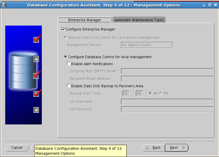Screen dimensions: 219x157
Task: Uncheck Configure Enterprise Manager
Action: 63,29
